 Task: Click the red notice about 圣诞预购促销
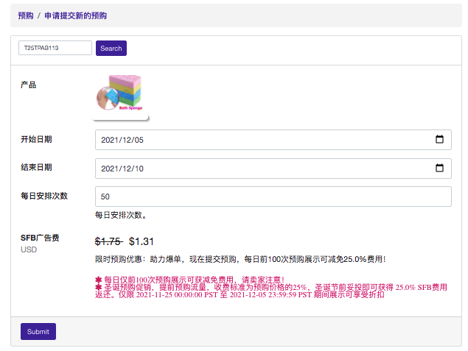click(271, 291)
